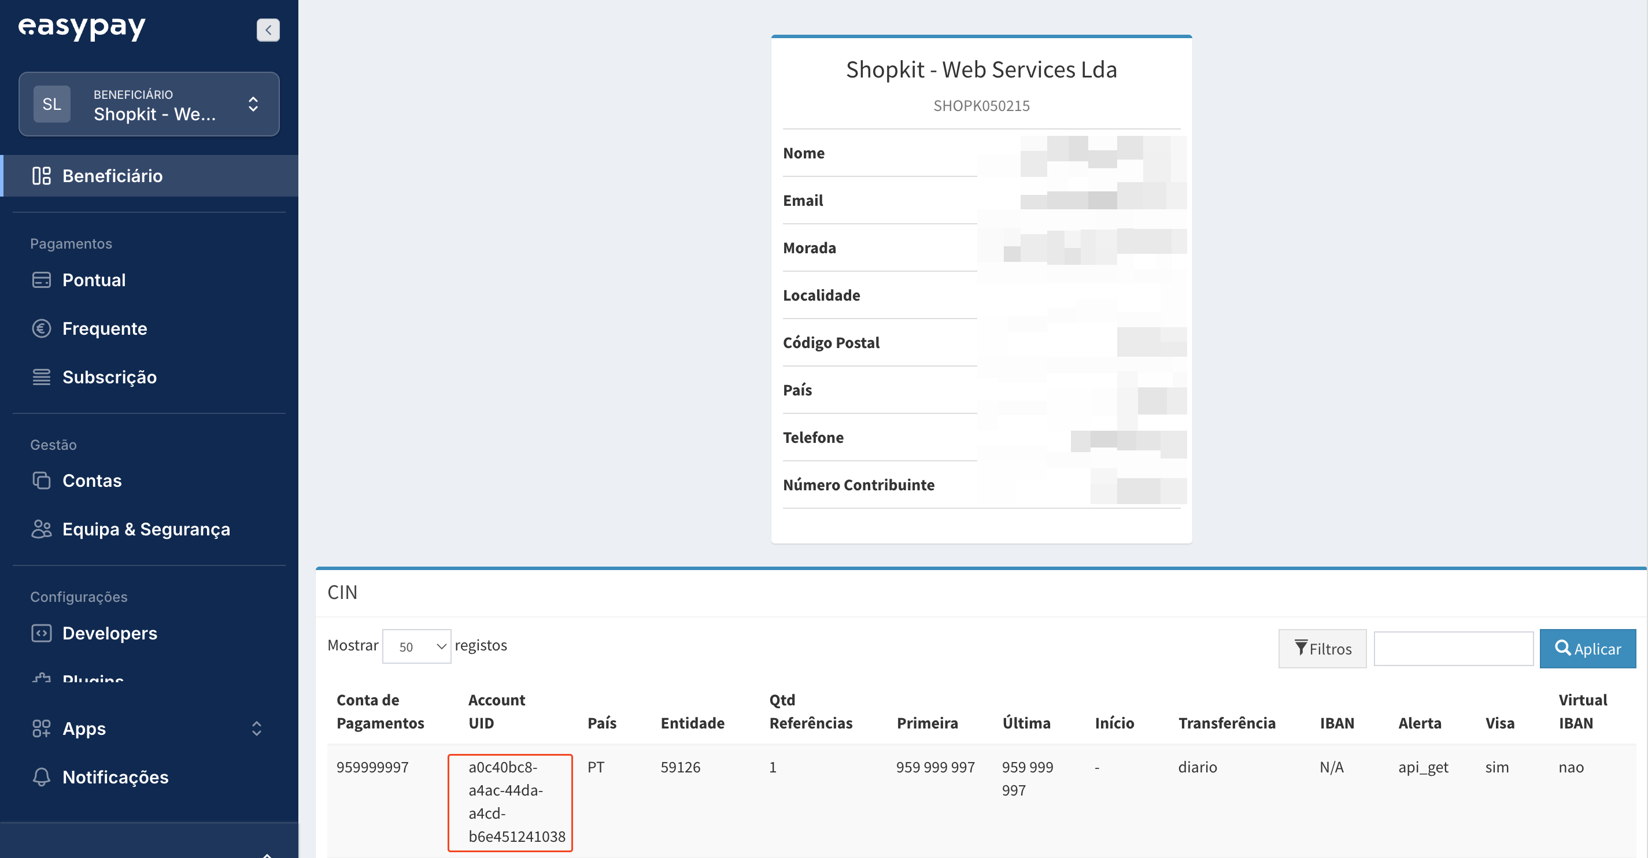Expand the Apps menu chevrons
Viewport: 1648px width, 858px height.
pos(257,728)
